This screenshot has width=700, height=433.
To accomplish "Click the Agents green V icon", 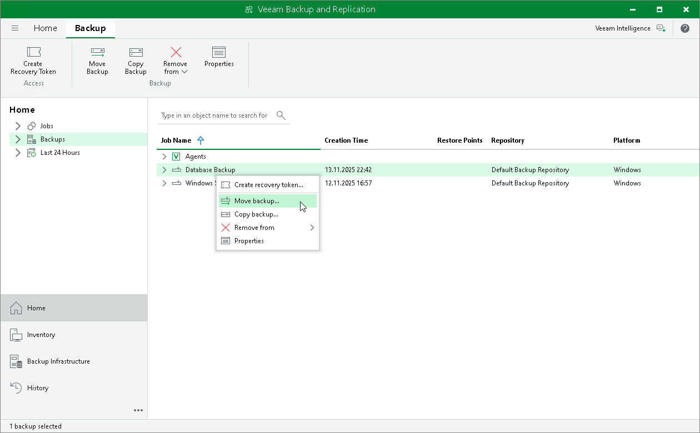I will click(x=177, y=157).
